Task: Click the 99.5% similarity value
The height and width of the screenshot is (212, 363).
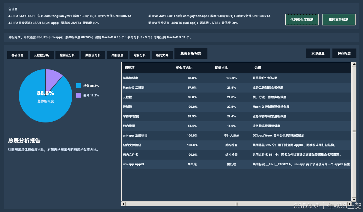Action: pos(192,116)
